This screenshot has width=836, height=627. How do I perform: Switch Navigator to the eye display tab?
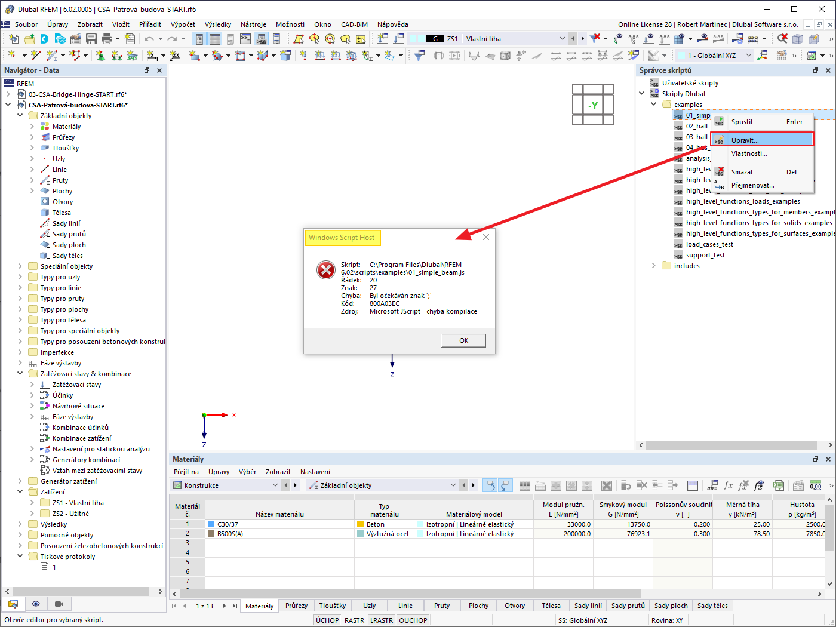coord(36,604)
